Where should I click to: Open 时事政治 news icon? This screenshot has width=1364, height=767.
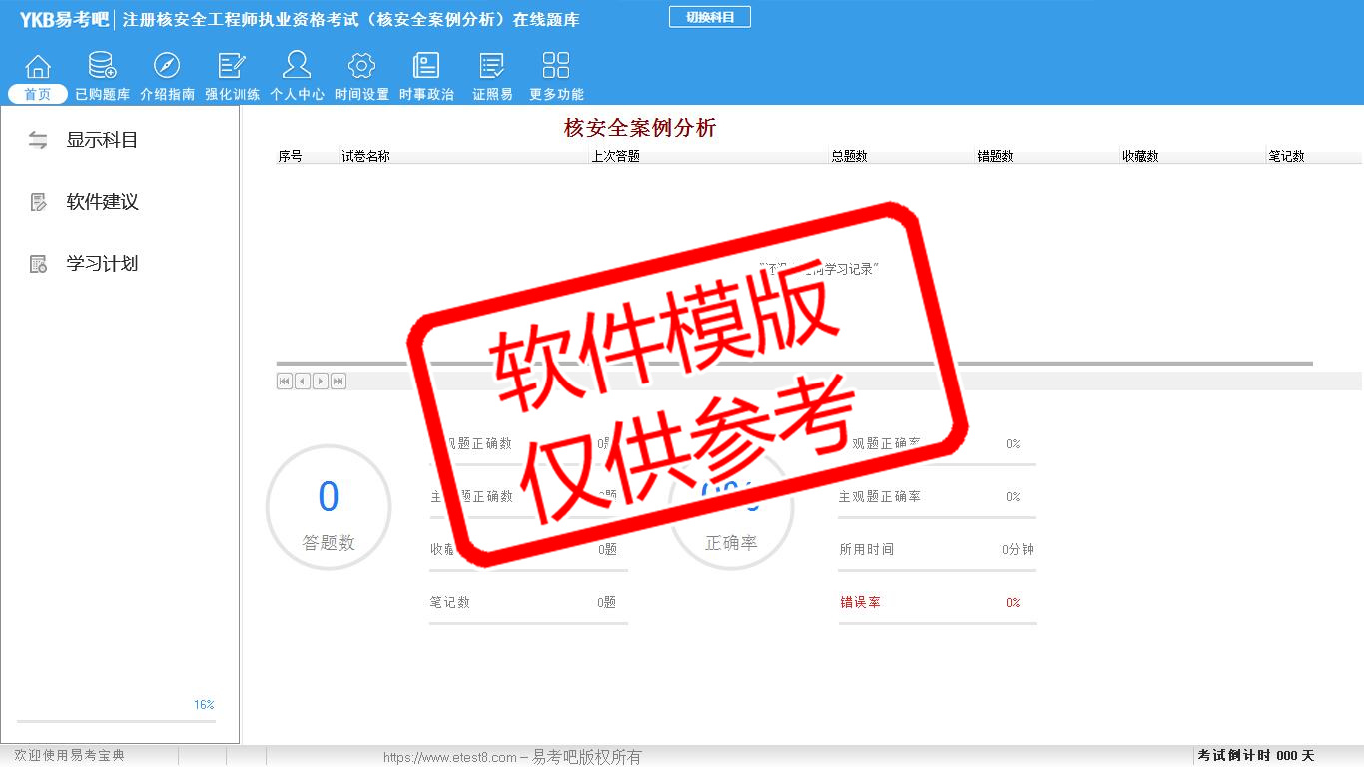tap(426, 67)
